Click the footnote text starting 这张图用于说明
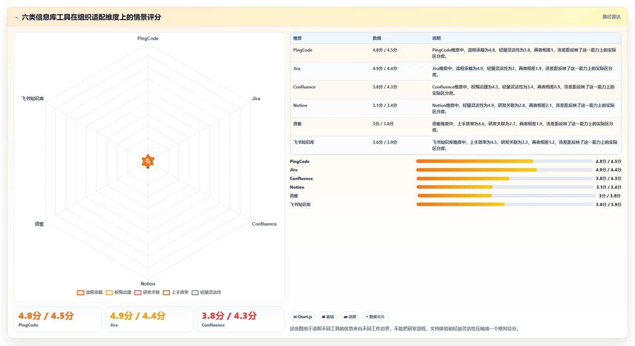 [x=405, y=329]
